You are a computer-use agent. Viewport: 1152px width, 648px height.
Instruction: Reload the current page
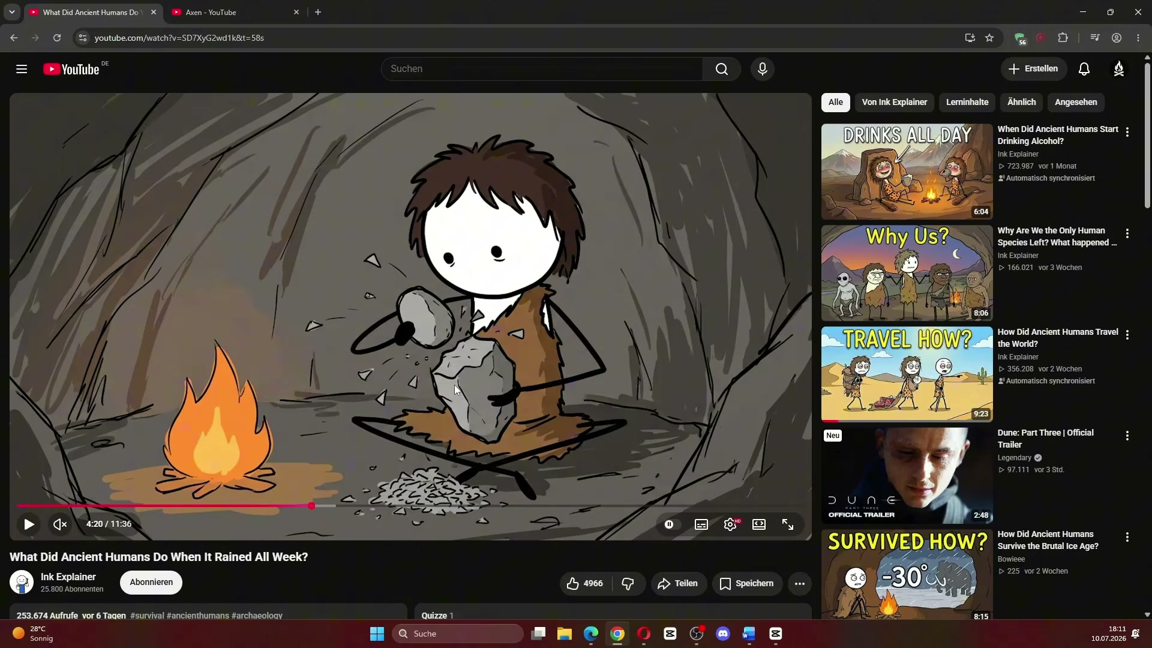57,38
